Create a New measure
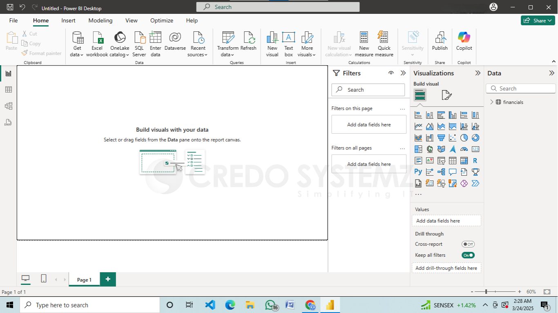 (x=364, y=44)
